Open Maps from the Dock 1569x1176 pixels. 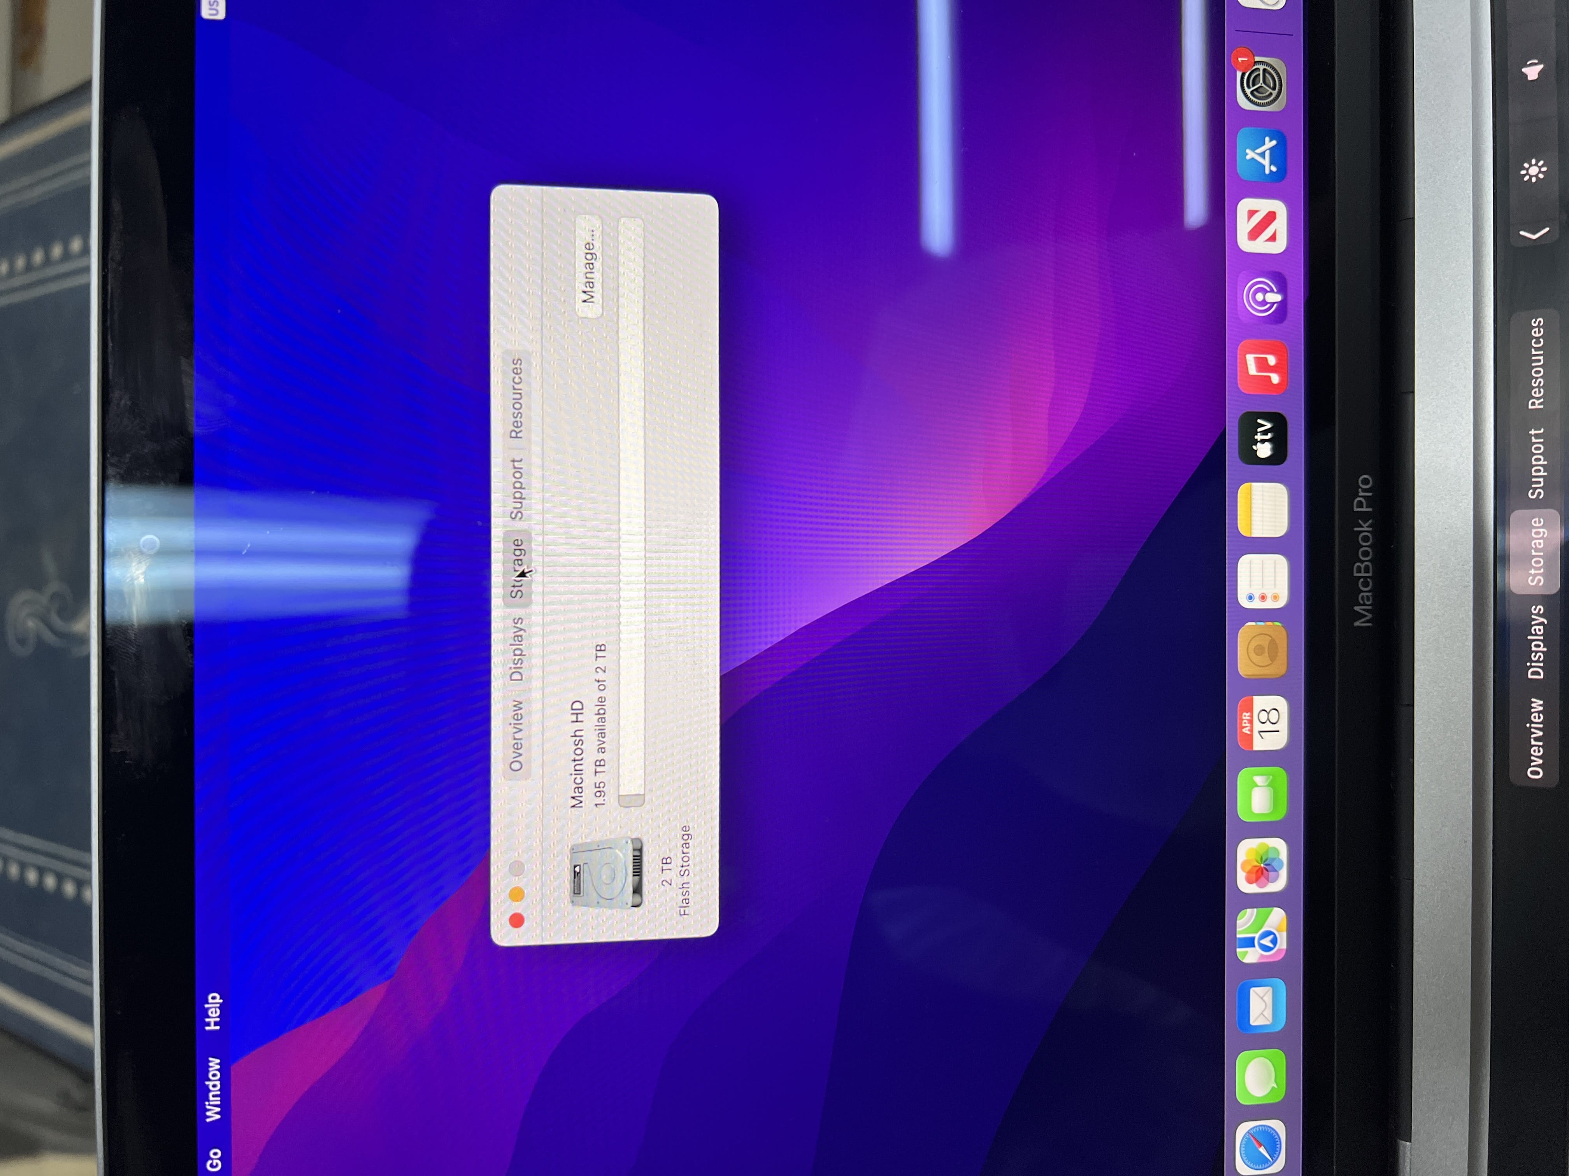click(x=1261, y=936)
